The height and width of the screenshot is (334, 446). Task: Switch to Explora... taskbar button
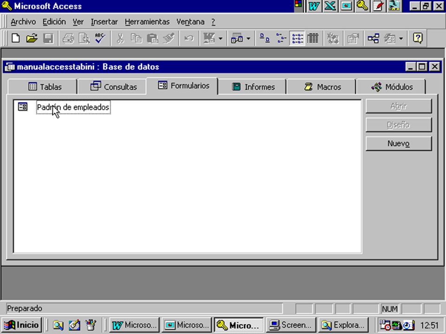pos(343,325)
